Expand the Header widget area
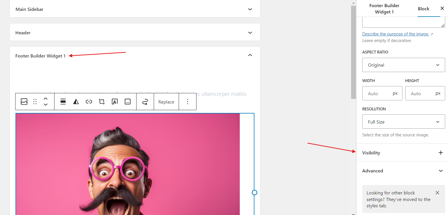Screen dimensions: 448x215 point(250,33)
